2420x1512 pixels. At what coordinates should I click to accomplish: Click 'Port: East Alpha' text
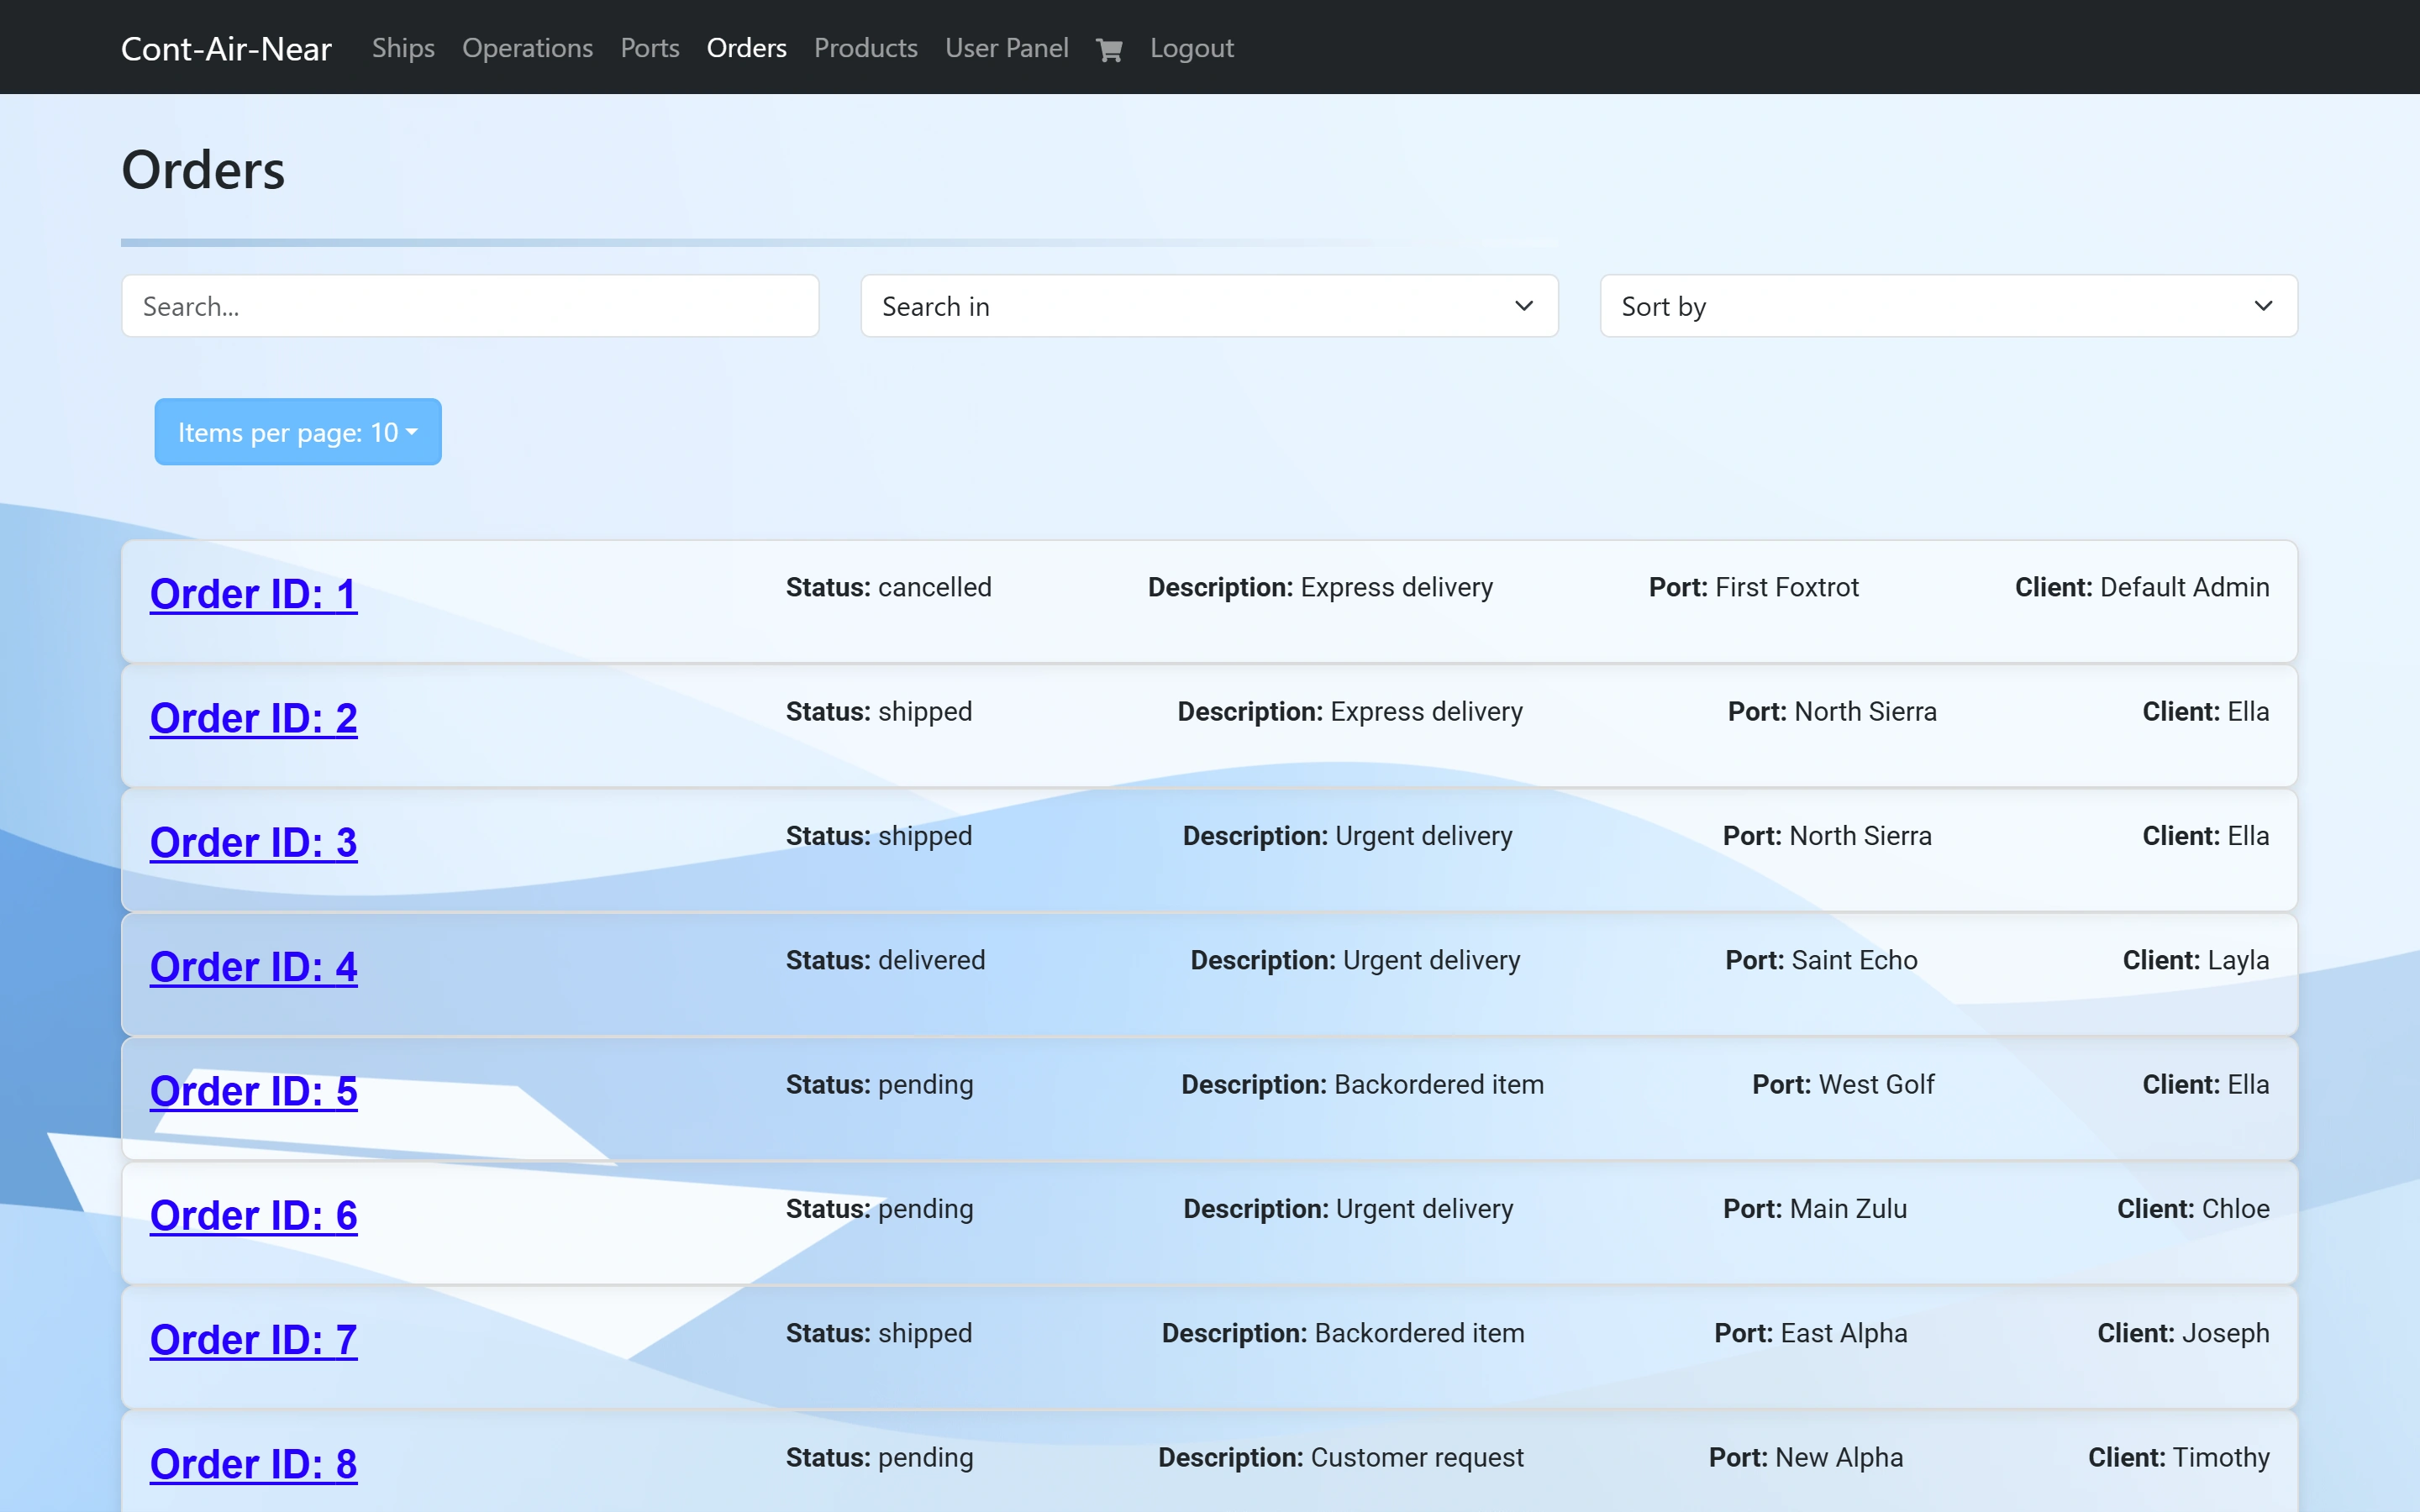tap(1811, 1333)
